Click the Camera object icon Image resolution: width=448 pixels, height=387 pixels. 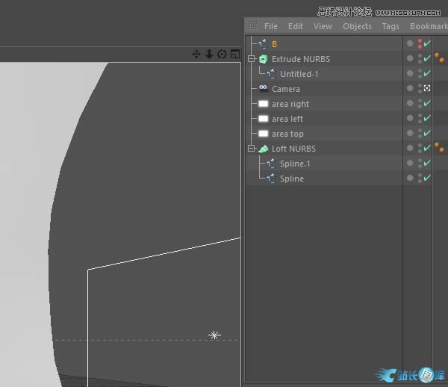[x=263, y=89]
